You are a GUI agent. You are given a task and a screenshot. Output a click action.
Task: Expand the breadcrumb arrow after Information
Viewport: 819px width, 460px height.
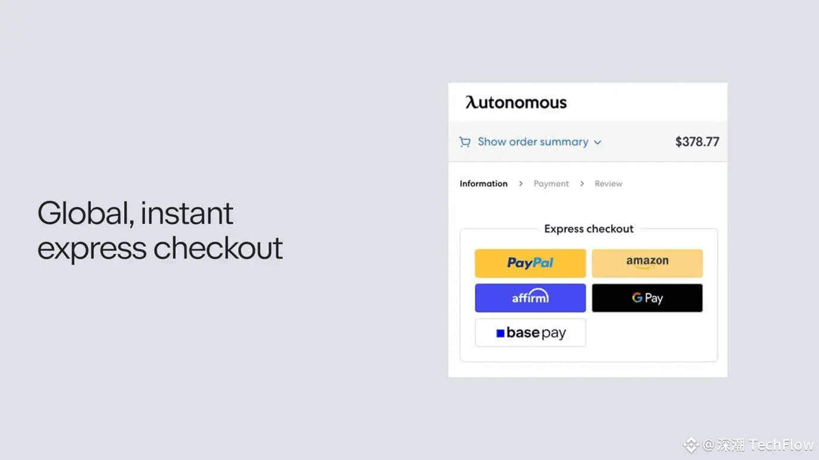point(520,183)
